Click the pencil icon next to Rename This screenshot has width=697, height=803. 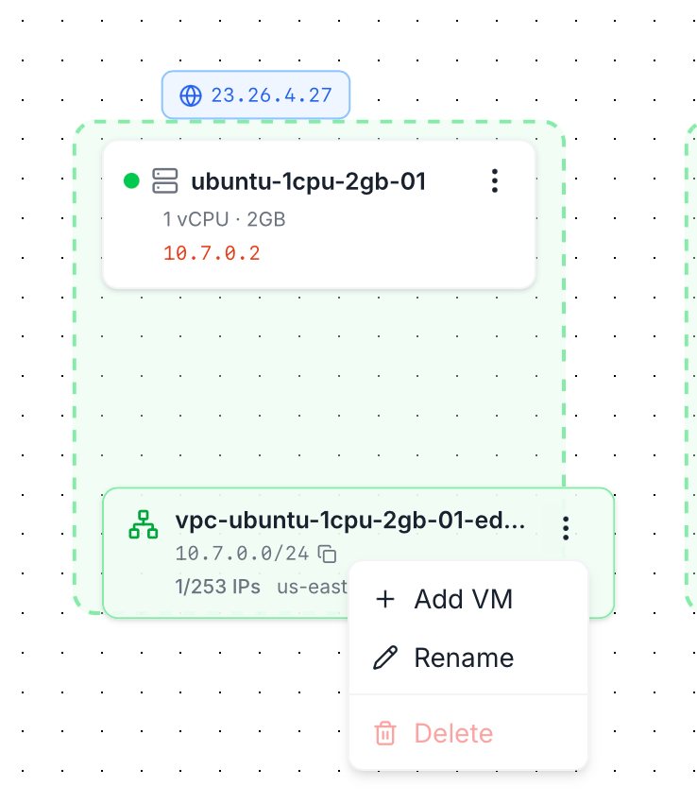[385, 658]
